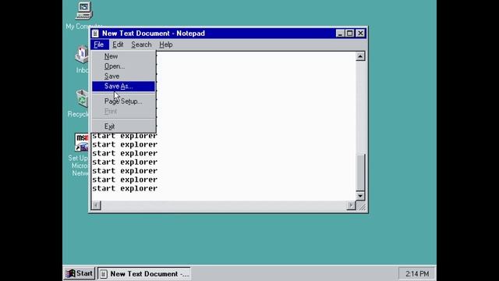The height and width of the screenshot is (281, 499).
Task: Click the Notepad window resize grip
Action: point(362,206)
